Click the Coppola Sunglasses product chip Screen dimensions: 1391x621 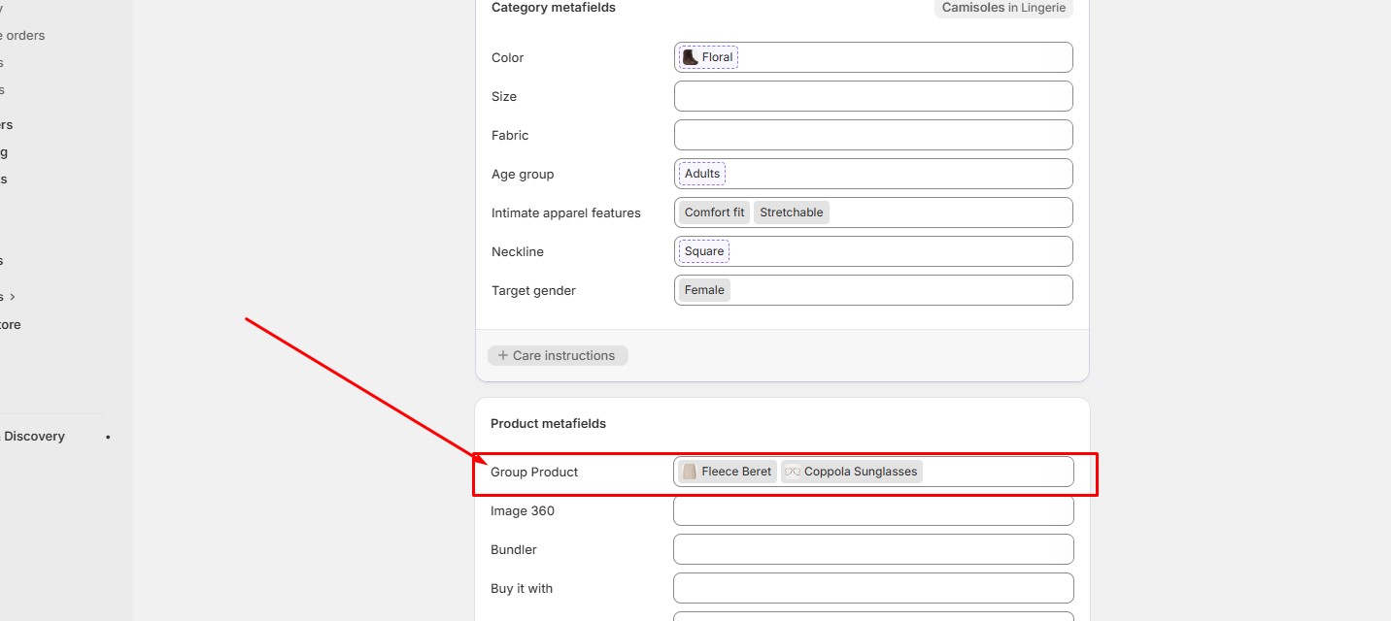click(852, 472)
